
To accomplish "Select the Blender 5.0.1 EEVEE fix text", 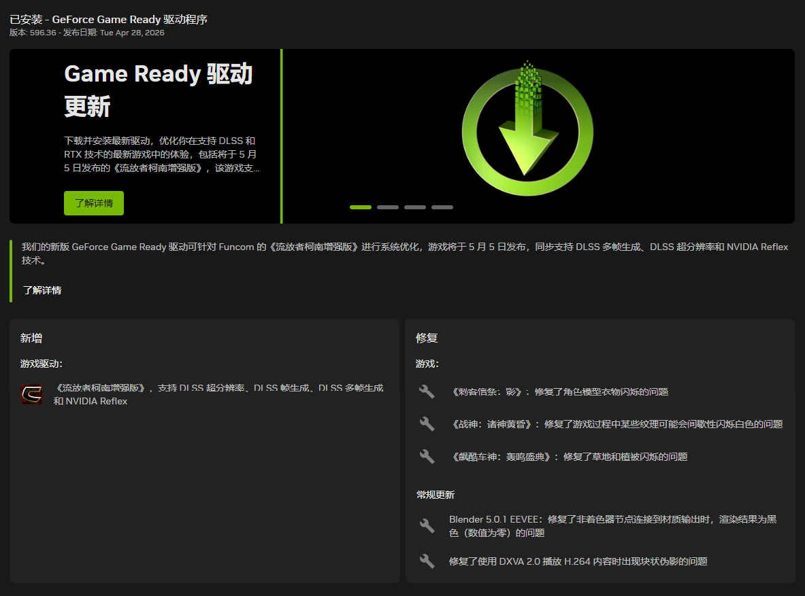I will 613,526.
